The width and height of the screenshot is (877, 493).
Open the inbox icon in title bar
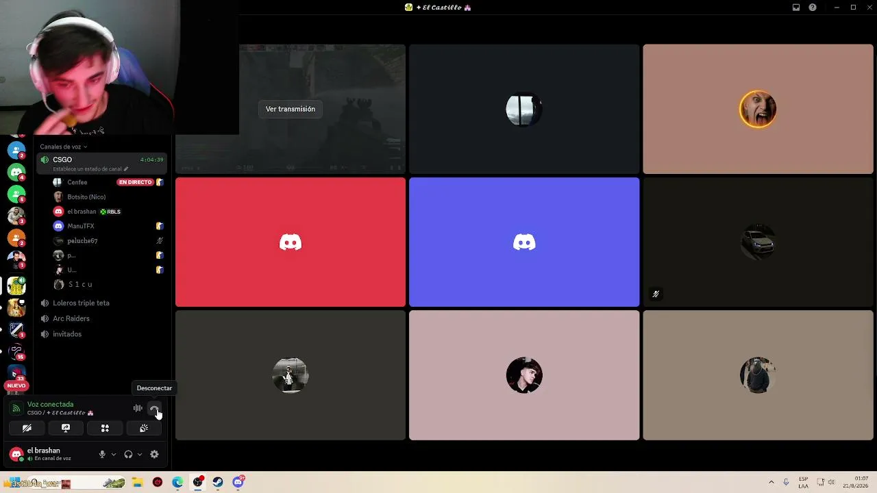click(796, 8)
